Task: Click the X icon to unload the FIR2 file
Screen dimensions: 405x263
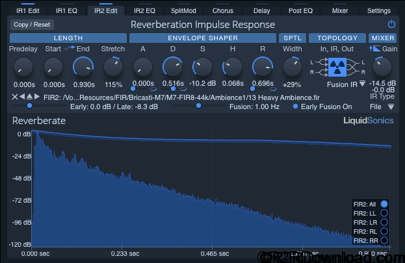Action: pyautogui.click(x=15, y=97)
